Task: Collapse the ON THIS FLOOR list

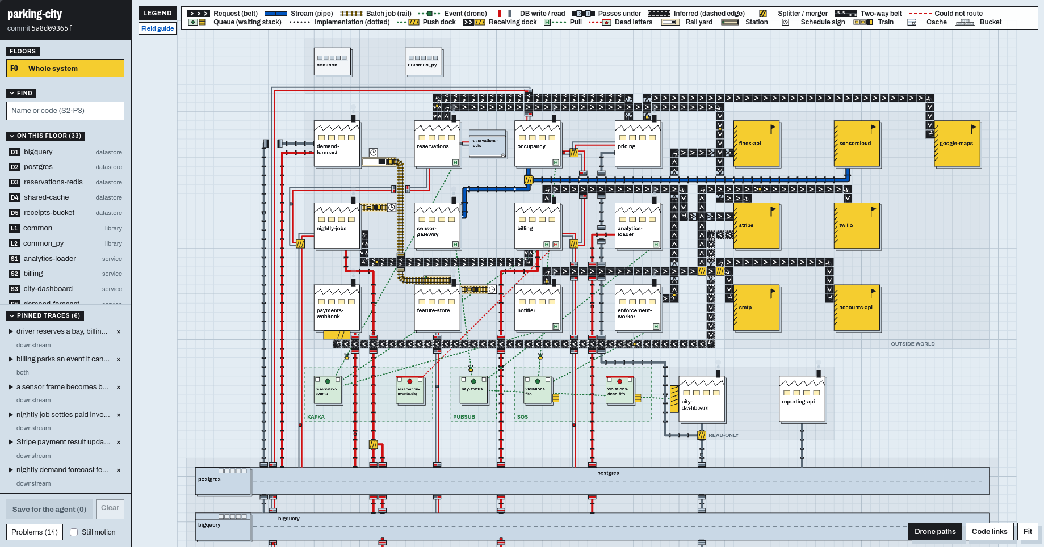Action: [x=45, y=136]
